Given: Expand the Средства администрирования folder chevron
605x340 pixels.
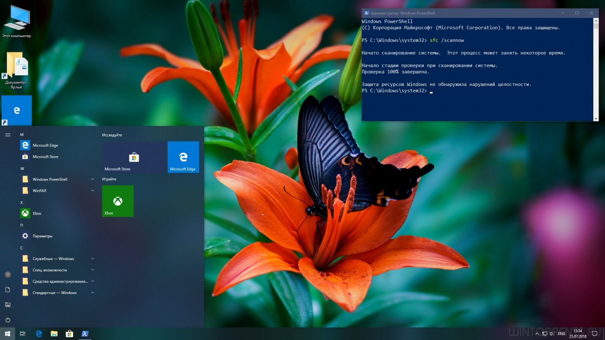Looking at the screenshot, I should click(93, 281).
